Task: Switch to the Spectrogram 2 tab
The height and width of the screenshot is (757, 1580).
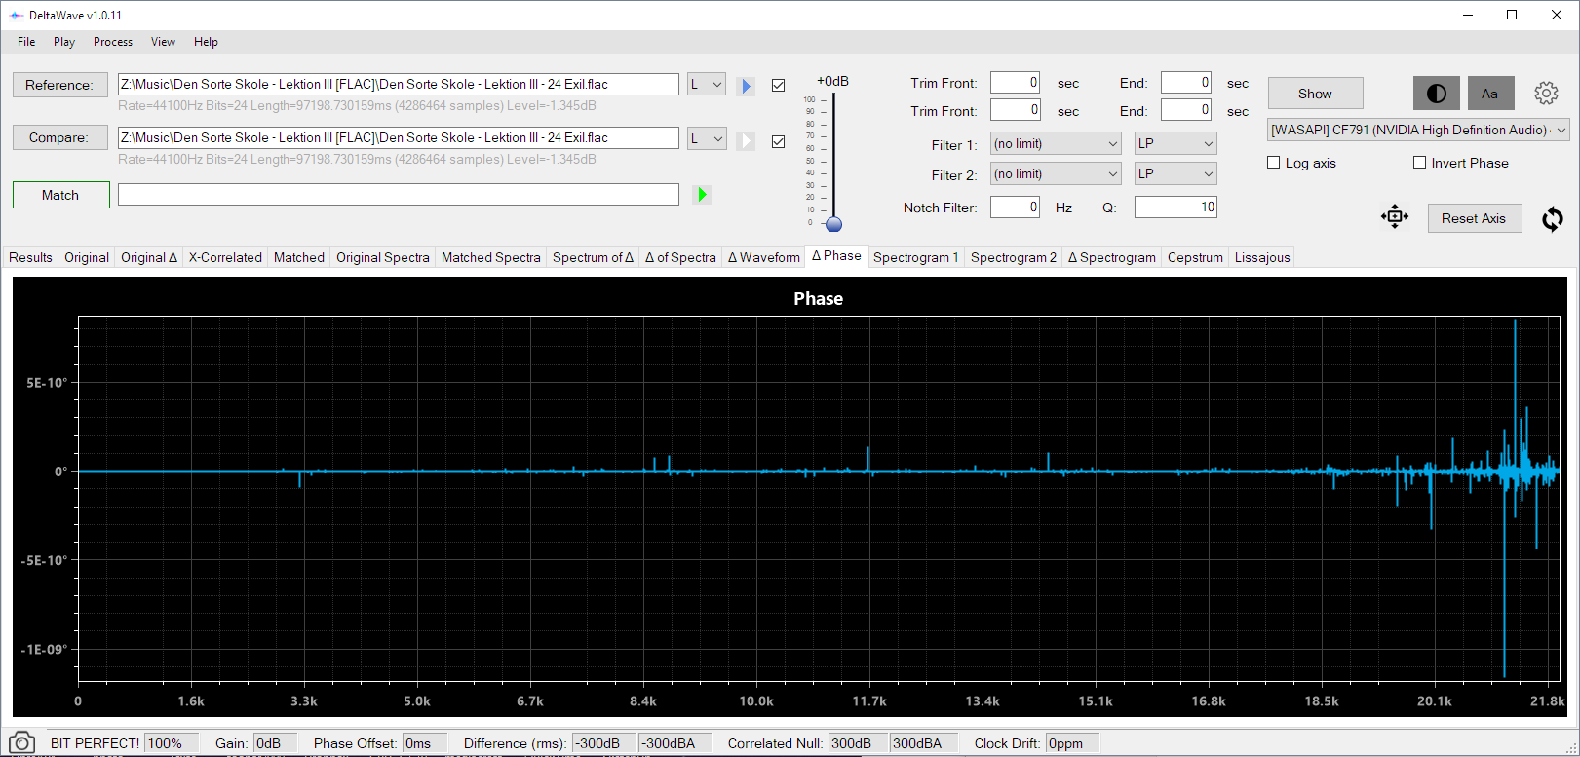Action: [1014, 257]
